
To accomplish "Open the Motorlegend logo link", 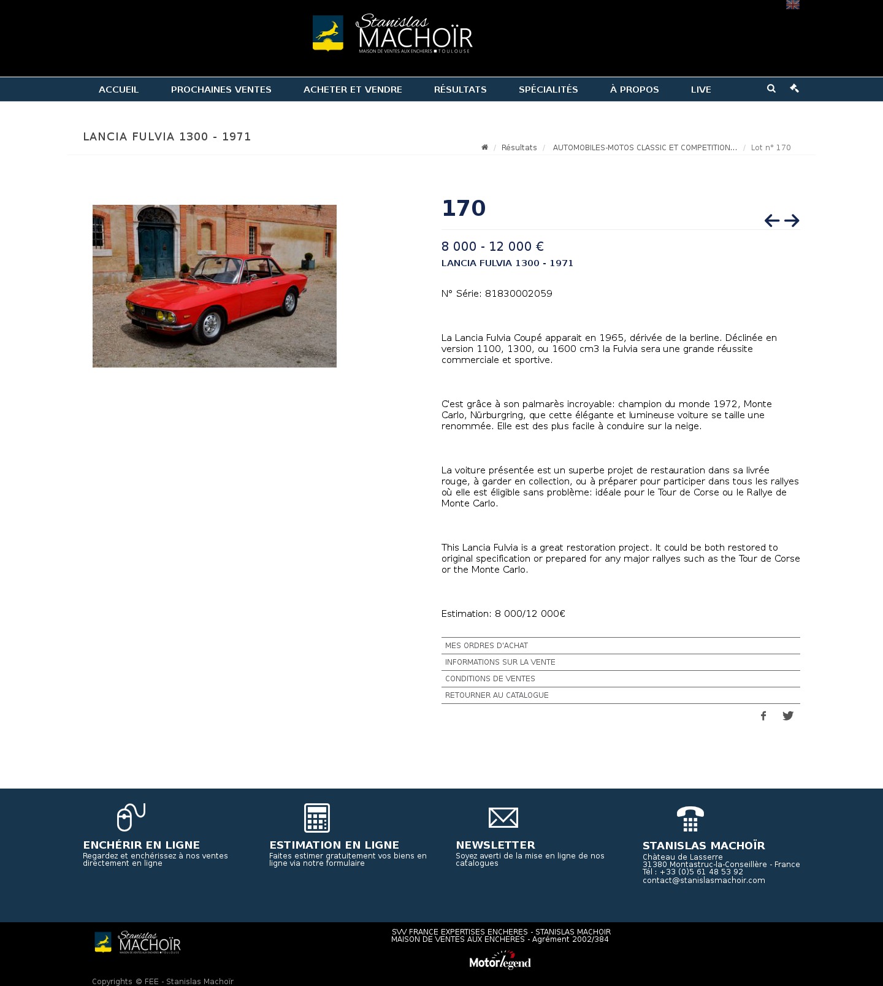I will 500,960.
